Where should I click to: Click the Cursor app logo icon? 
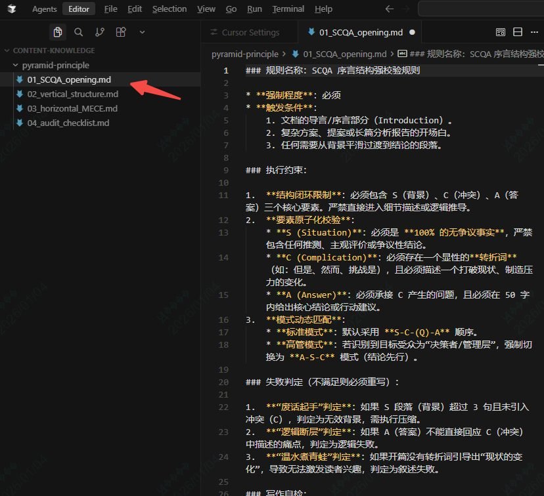click(12, 9)
